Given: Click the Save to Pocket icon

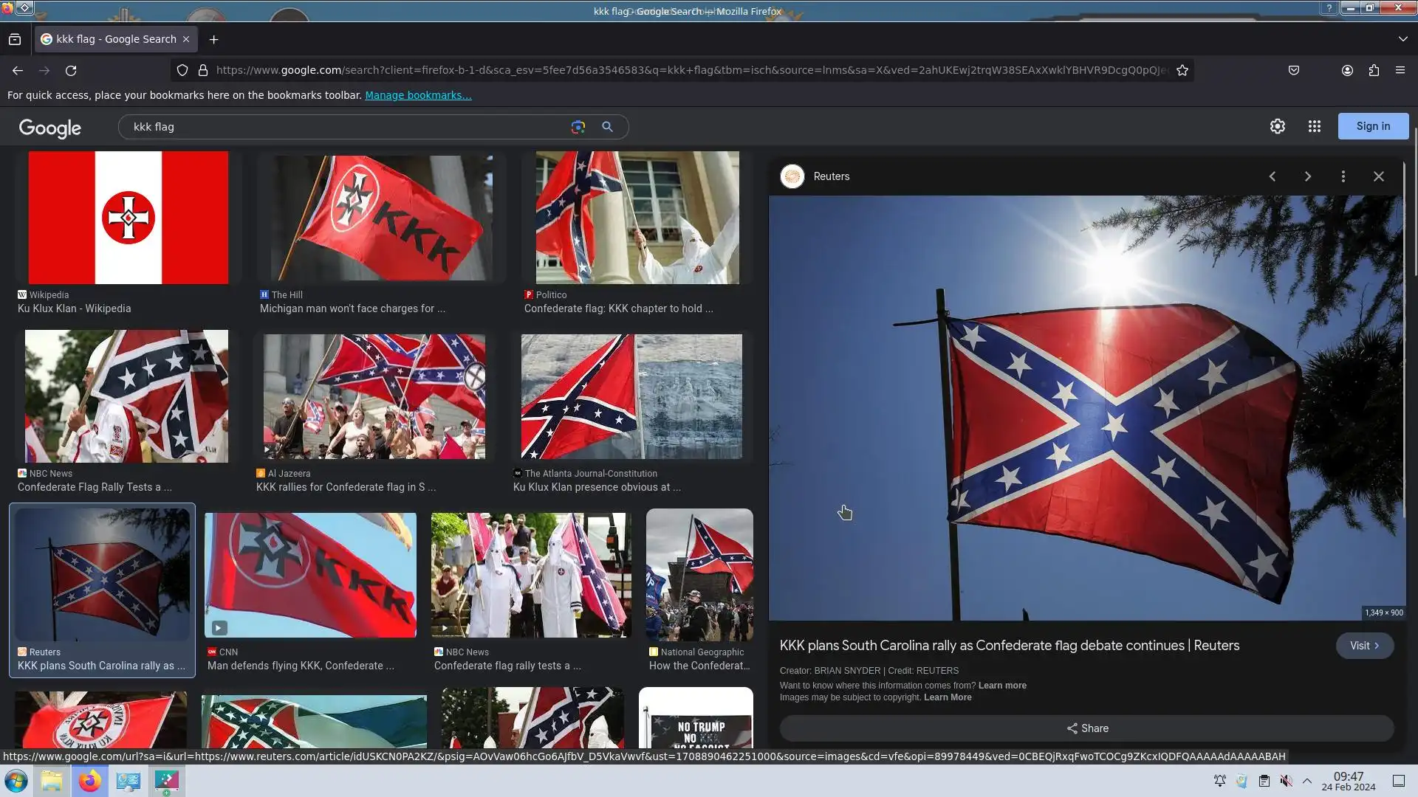Looking at the screenshot, I should click(1293, 70).
